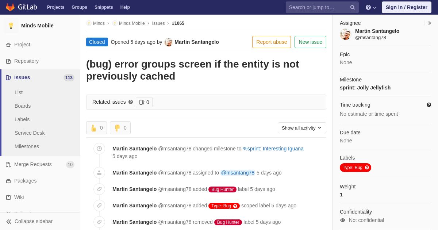The width and height of the screenshot is (438, 230).
Task: Click the label icon on added Bug Hunter entry
Action: (99, 189)
